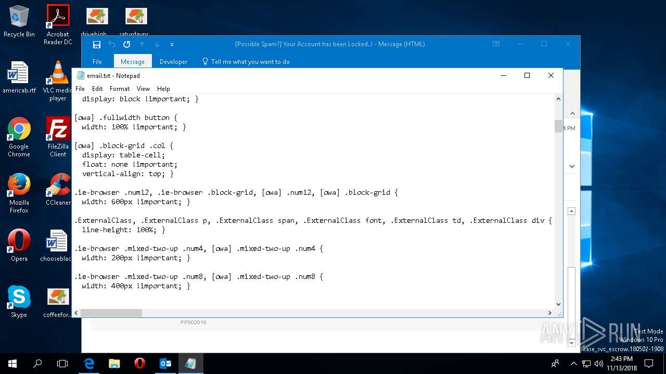
Task: Click Outlook message pane scroll-down arrow
Action: click(571, 343)
